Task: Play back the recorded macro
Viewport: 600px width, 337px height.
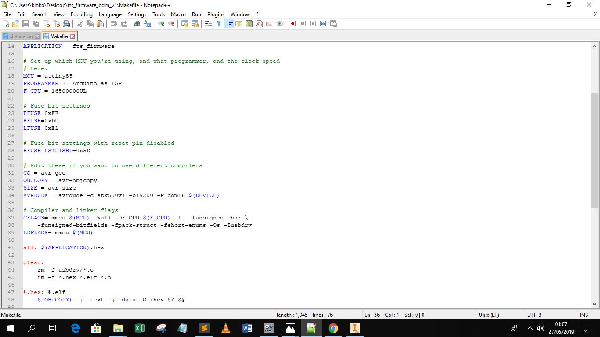Action: pos(313,24)
